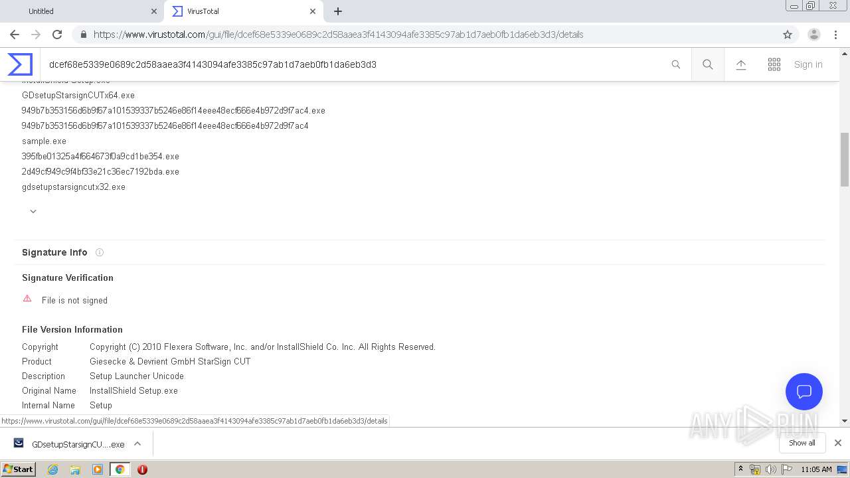Select 395fbe01325a4f664673f0a9cd1be354.exe text
This screenshot has width=850, height=478.
click(x=100, y=156)
